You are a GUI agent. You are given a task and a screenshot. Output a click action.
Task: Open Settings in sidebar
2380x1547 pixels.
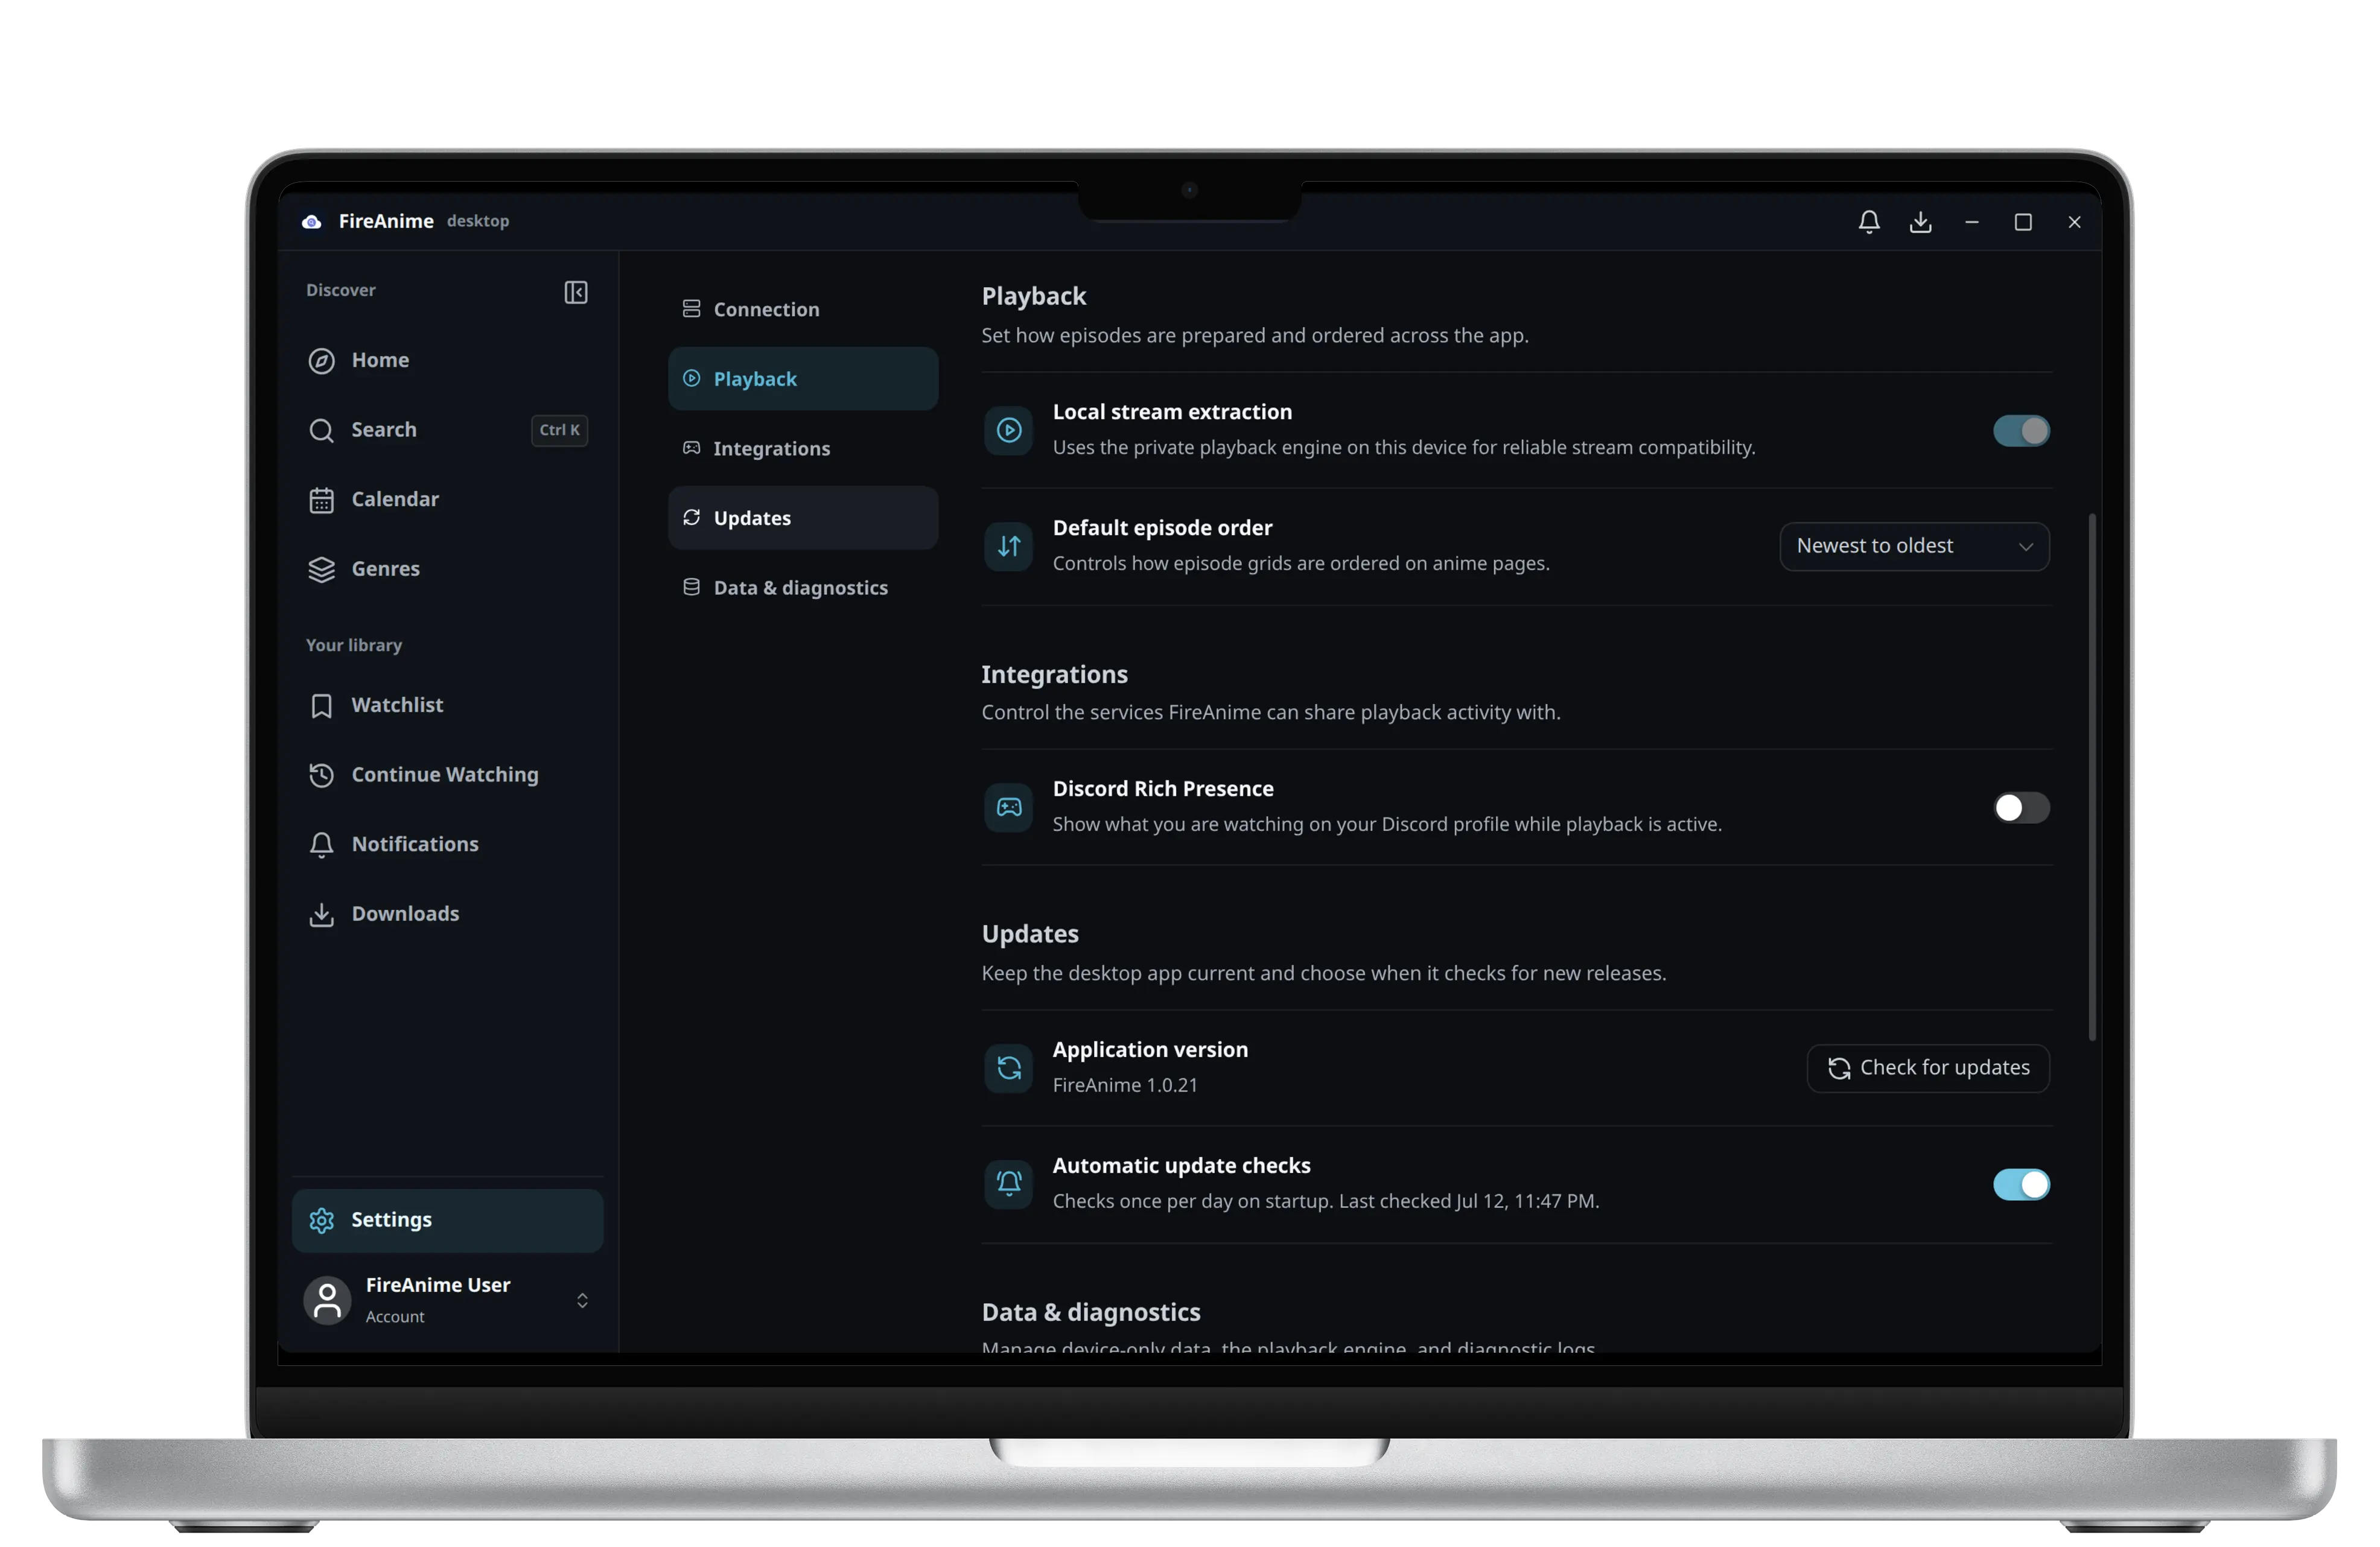(x=447, y=1220)
